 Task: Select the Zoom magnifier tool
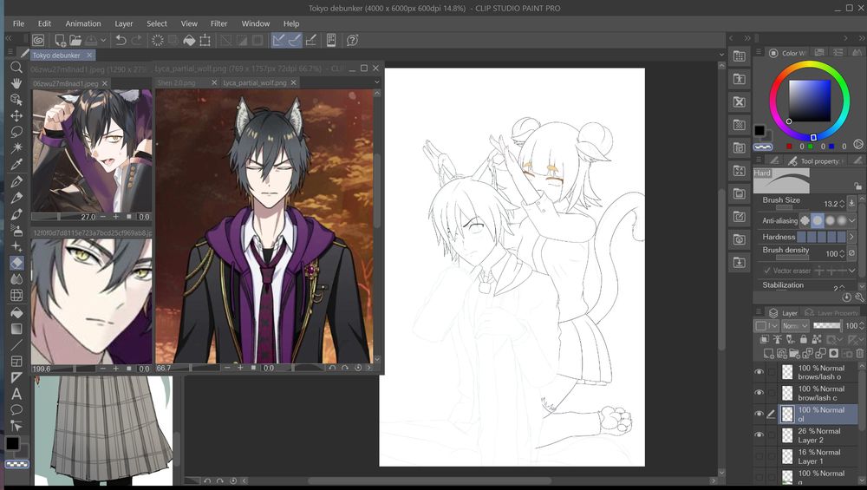[16, 68]
